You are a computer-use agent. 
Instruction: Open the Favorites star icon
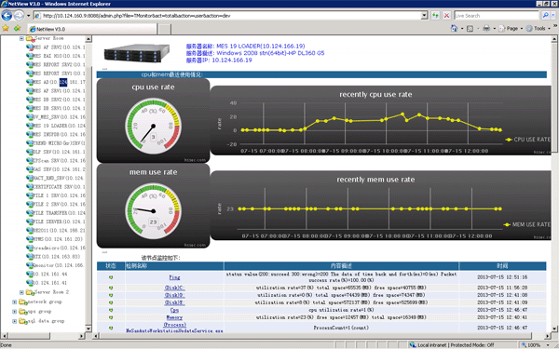pyautogui.click(x=6, y=28)
